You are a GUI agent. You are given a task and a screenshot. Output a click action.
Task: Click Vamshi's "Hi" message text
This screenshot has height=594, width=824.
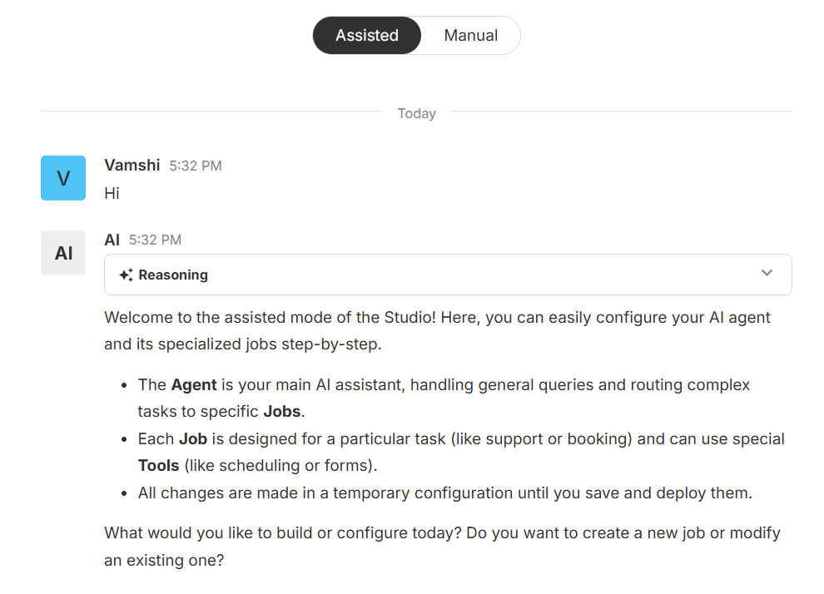[x=112, y=194]
